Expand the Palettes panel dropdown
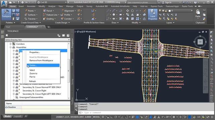Viewport: 215px width, 120px height. (10, 23)
